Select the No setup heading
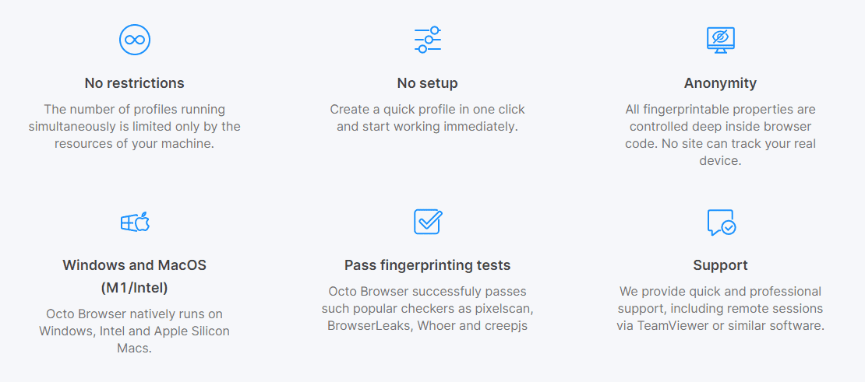Screen dimensions: 865x382 [428, 83]
